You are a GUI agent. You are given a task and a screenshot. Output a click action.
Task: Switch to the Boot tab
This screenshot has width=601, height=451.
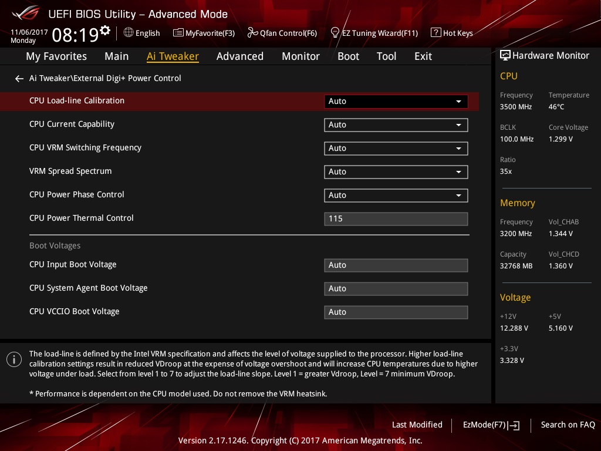click(x=349, y=56)
